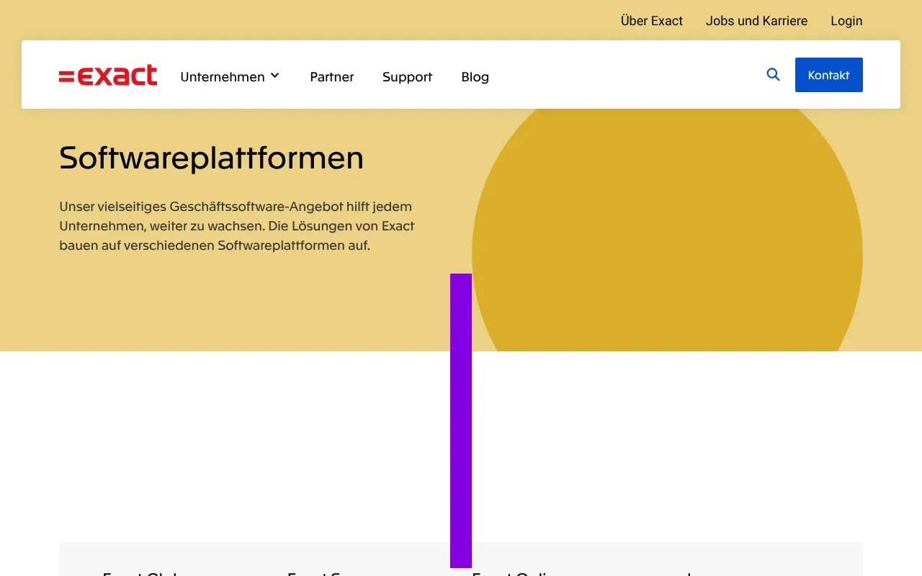Click the purple vertical bar

[461, 420]
